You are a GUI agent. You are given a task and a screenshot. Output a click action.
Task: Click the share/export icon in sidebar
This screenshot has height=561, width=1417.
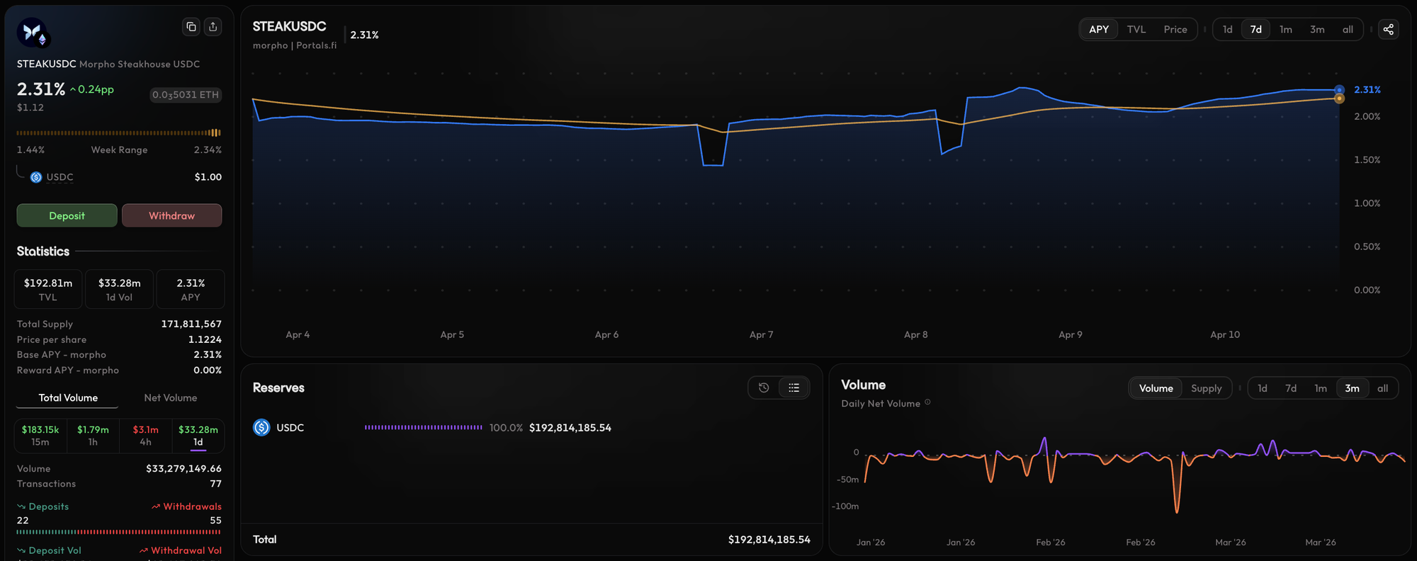pyautogui.click(x=213, y=27)
